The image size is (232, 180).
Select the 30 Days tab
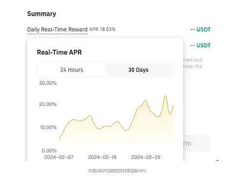[x=138, y=70]
